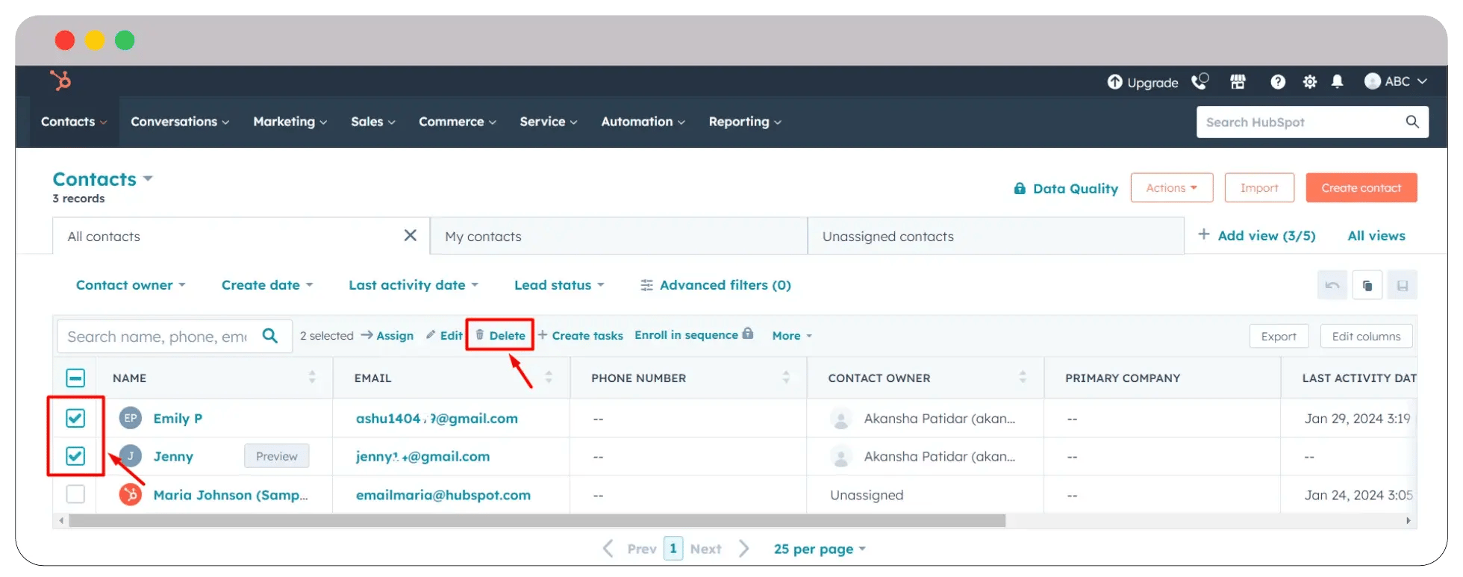Click the Edit columns button
Viewport: 1463px width, 577px height.
pos(1366,337)
